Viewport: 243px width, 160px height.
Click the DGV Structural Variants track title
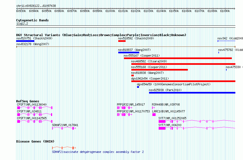point(101,35)
